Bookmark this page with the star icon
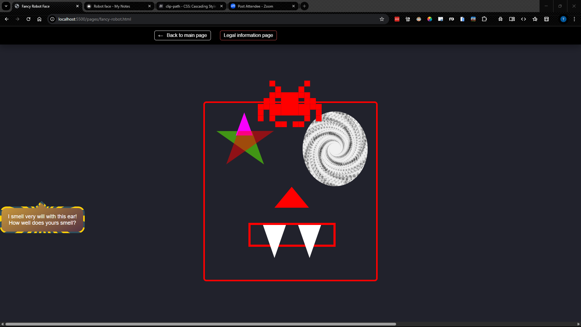The image size is (581, 327). tap(382, 19)
